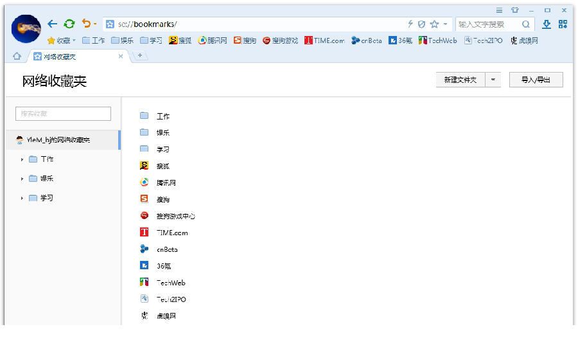Open the dropdown arrow beside 新建文件夹
This screenshot has height=338, width=578.
(493, 80)
